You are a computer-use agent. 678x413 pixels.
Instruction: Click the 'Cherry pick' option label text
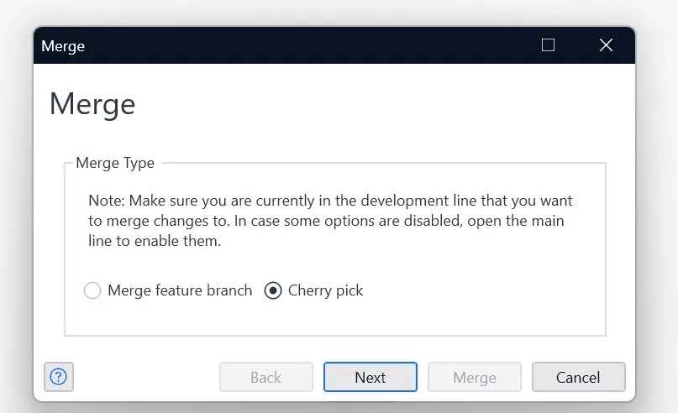(x=325, y=290)
